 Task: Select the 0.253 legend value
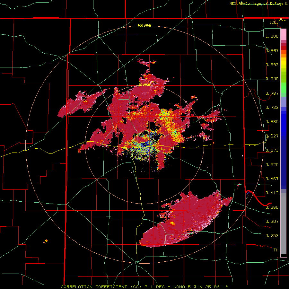tap(272, 236)
